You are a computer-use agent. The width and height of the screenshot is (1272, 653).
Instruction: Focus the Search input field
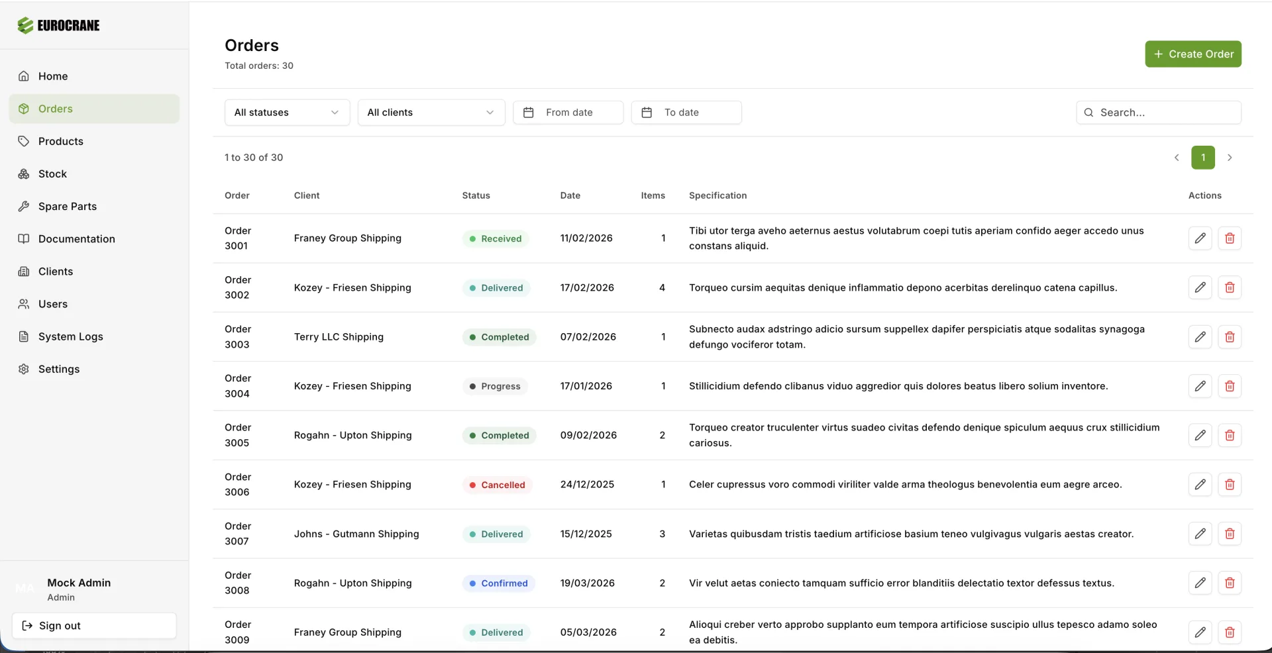[1166, 113]
